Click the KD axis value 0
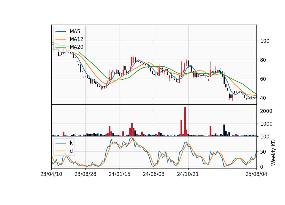Screen dimensions: 285x205 pos(262,167)
